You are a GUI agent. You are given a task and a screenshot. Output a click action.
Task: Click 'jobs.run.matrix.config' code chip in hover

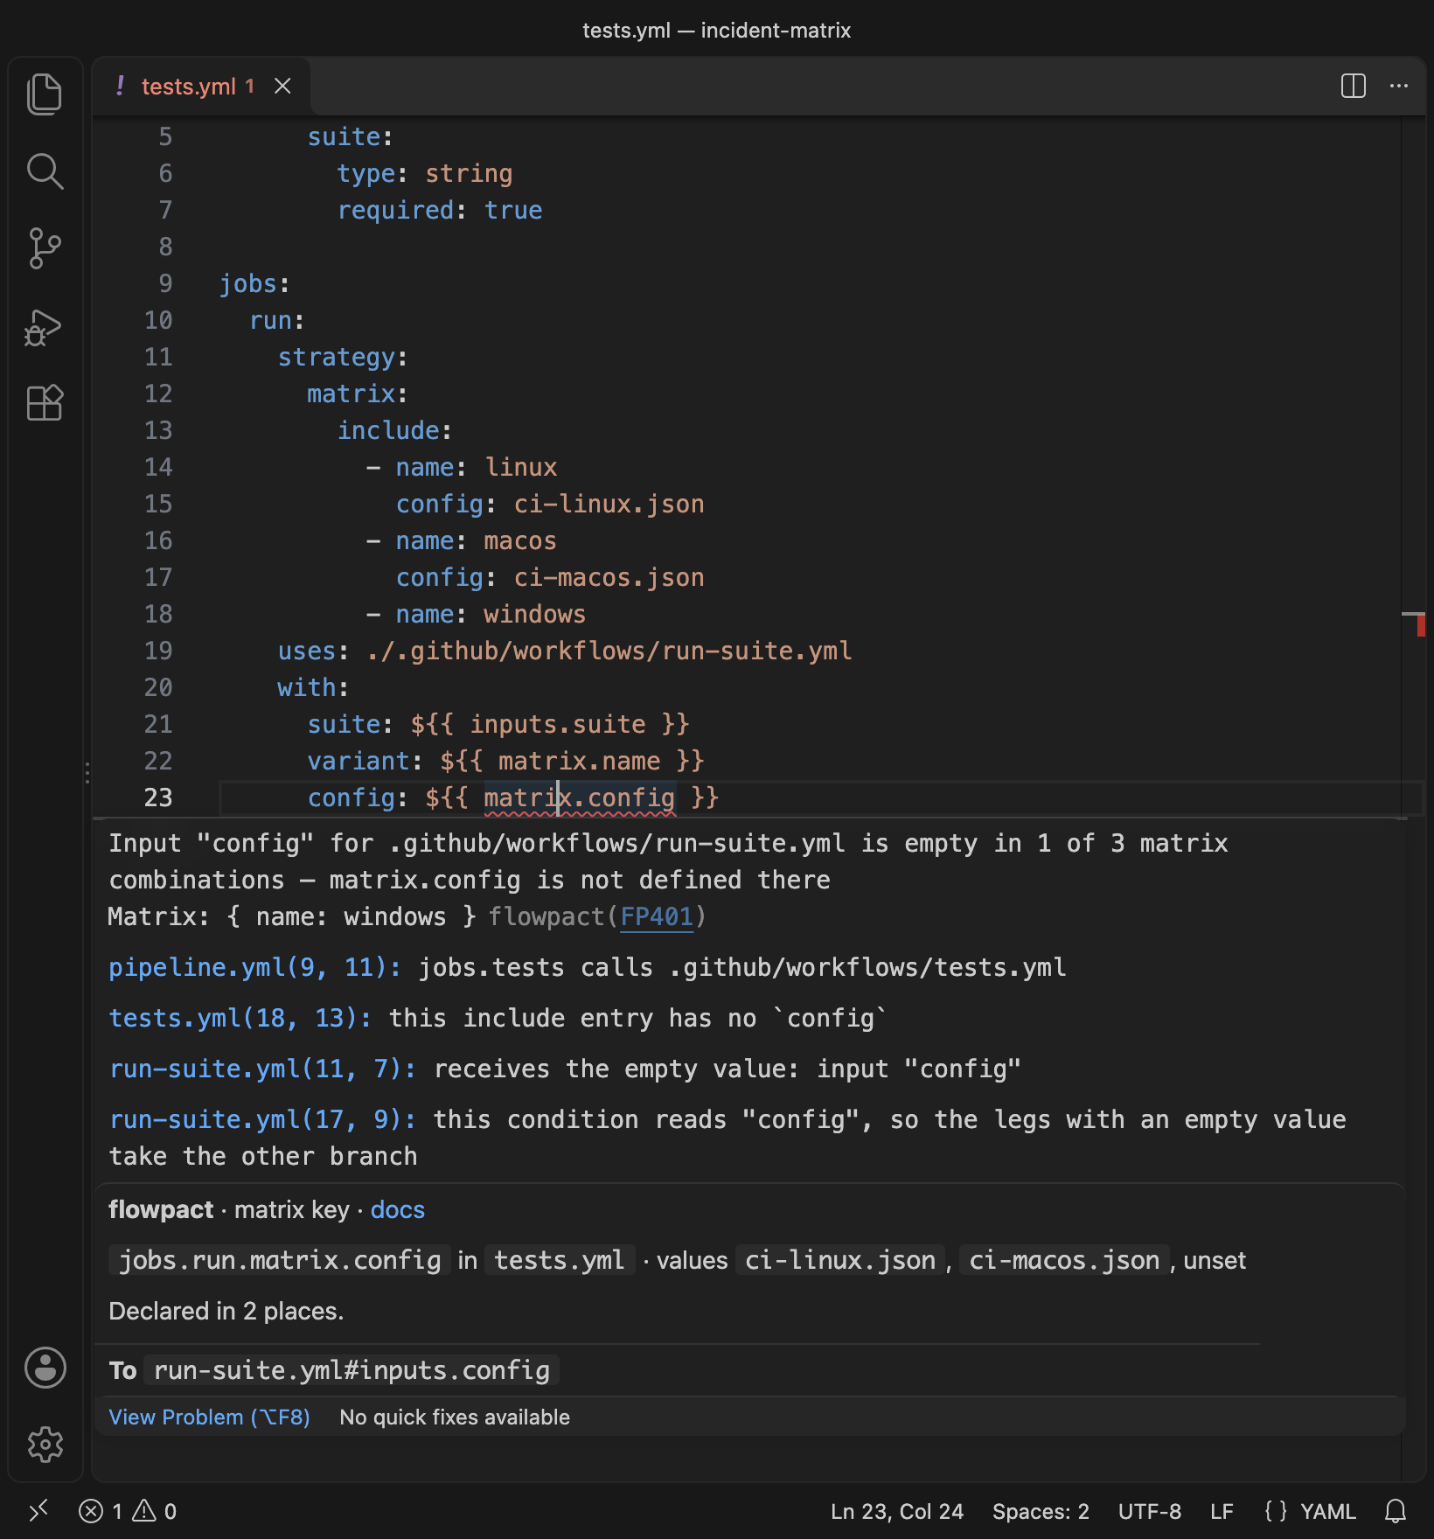click(x=280, y=1260)
